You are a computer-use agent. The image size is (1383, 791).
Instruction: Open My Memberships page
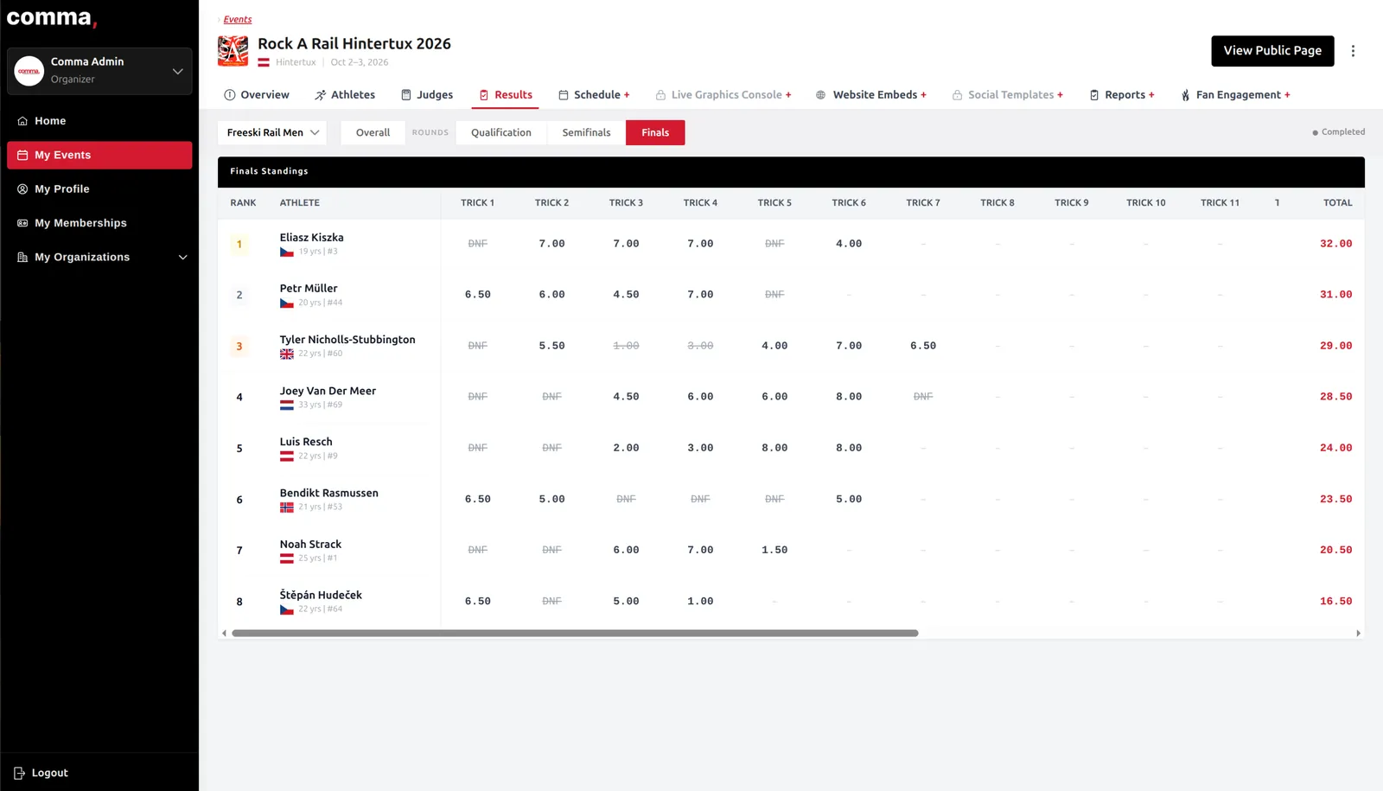[x=99, y=223]
